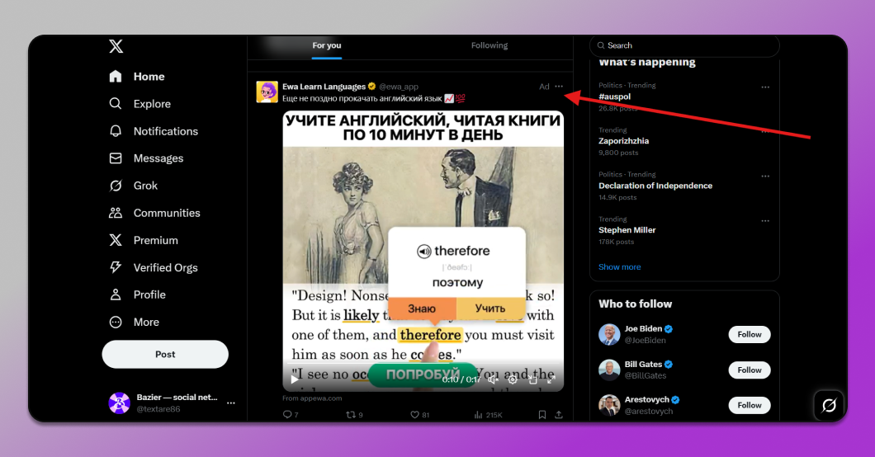The image size is (875, 457).
Task: Click the Знаю button in video
Action: coord(422,309)
